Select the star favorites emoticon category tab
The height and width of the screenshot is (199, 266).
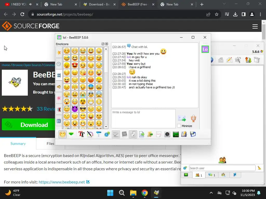click(x=59, y=52)
